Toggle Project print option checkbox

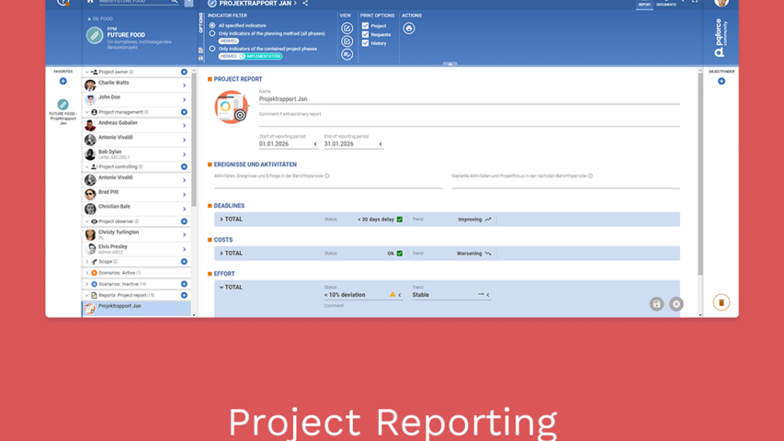click(366, 26)
